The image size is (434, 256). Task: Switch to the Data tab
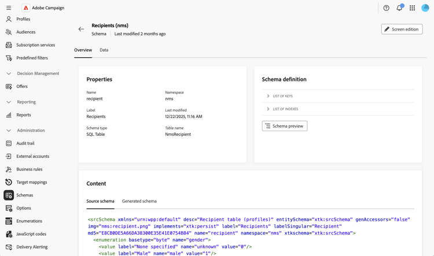[104, 50]
